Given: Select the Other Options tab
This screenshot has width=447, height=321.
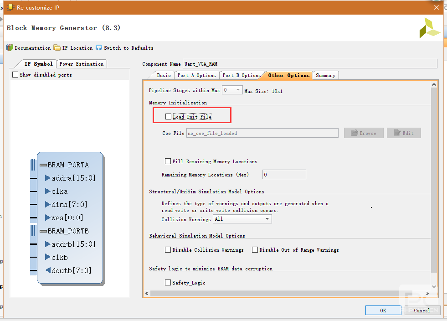Looking at the screenshot, I should coord(289,75).
